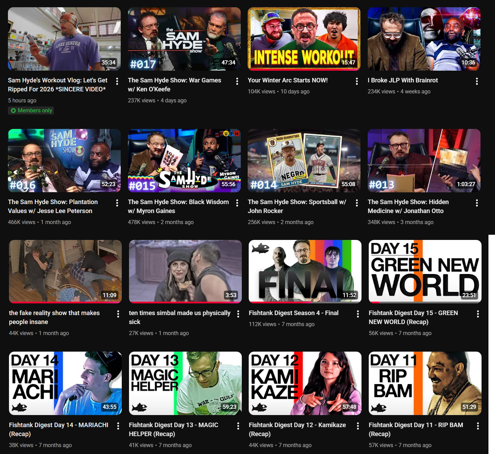
Task: Open three-dot menu for Day 15 GREEN NEW WORLD
Action: pyautogui.click(x=478, y=314)
